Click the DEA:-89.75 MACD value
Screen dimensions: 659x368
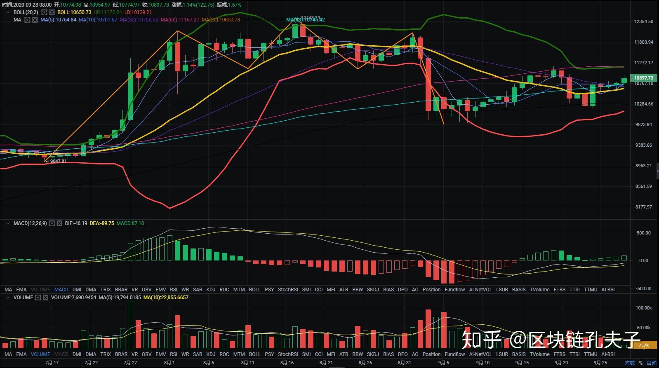pos(102,223)
